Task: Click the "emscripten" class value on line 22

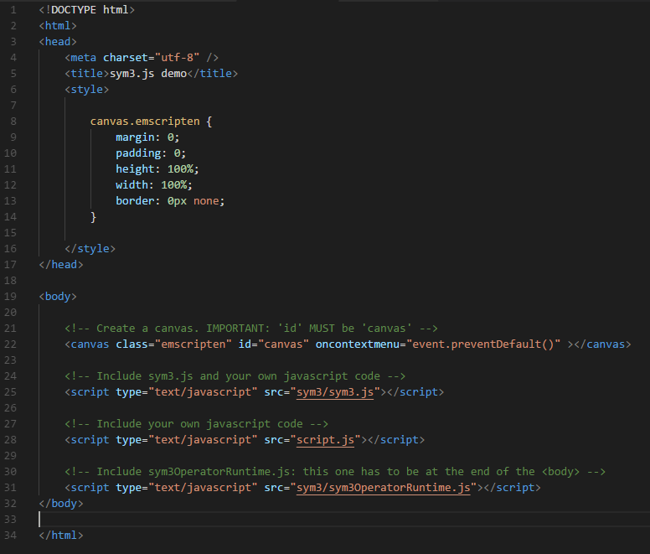Action: (x=193, y=344)
